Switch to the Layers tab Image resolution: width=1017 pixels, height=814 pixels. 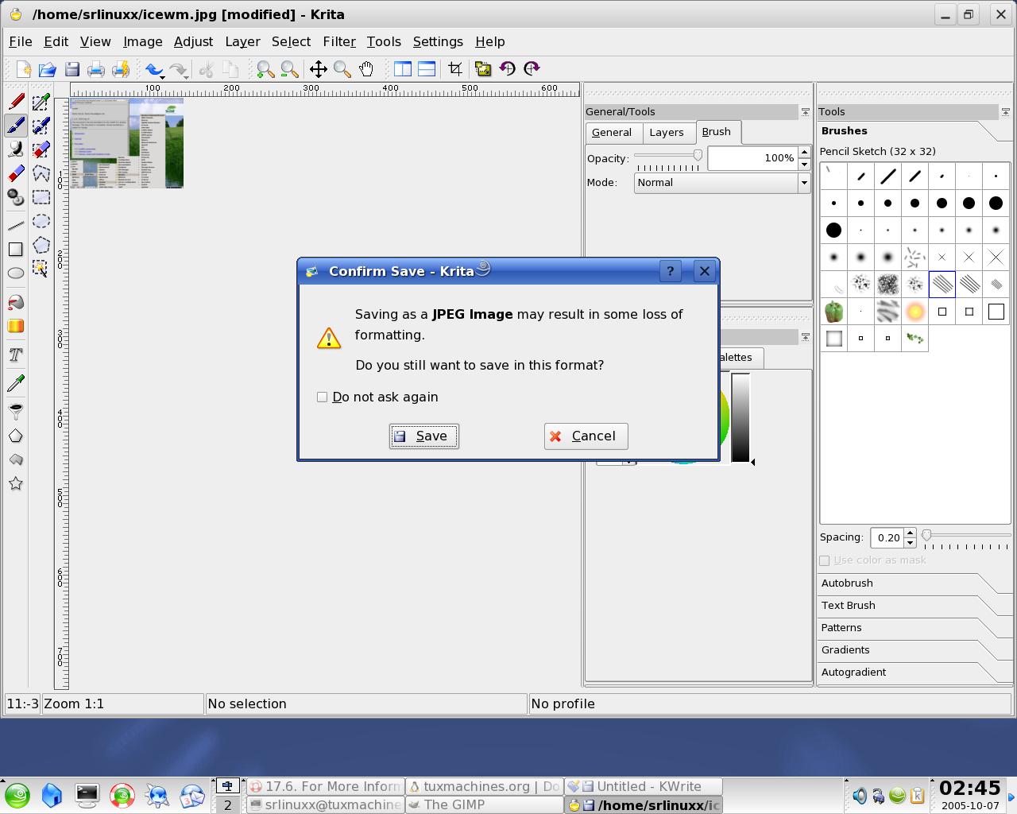pyautogui.click(x=666, y=133)
